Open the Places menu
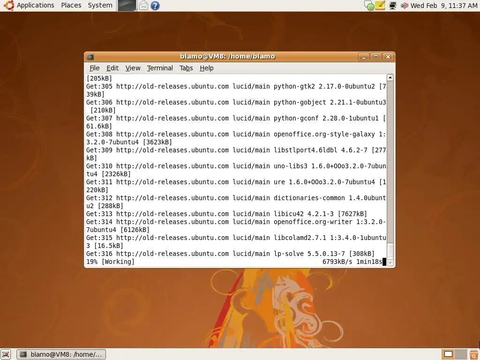Viewport: 480px width, 360px height. point(71,5)
